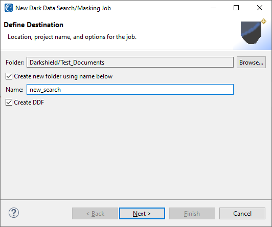The image size is (272, 227).
Task: Click the Create DDF label text
Action: pos(29,102)
